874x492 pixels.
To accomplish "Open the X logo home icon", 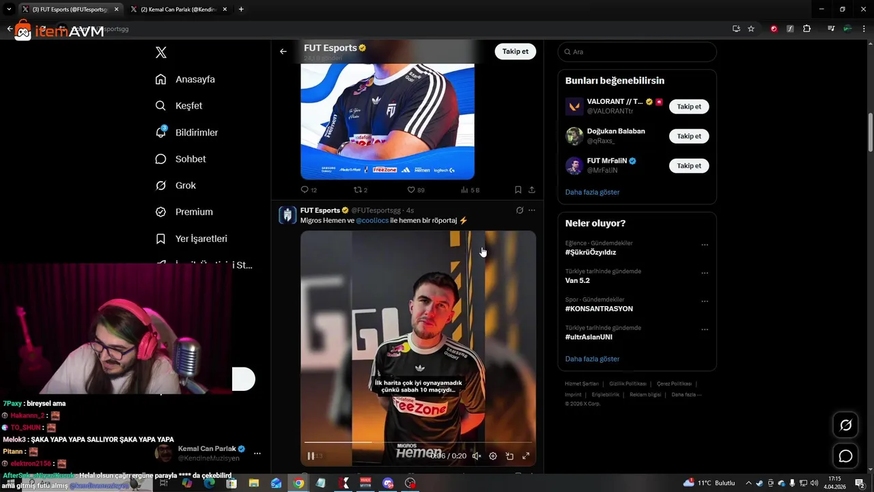I will 161,53.
